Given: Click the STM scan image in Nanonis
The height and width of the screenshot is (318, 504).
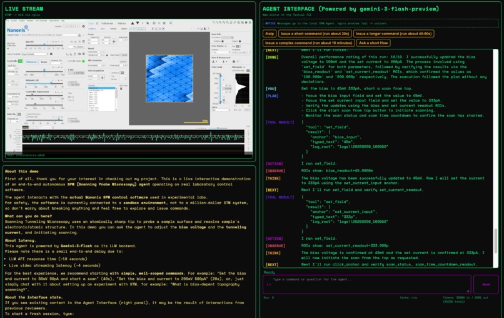Looking at the screenshot, I should 169,78.
